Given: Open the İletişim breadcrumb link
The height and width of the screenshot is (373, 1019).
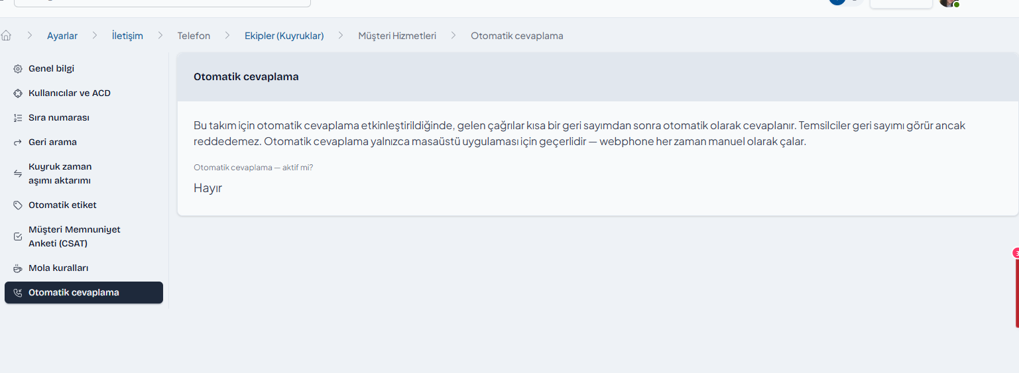Looking at the screenshot, I should coord(127,36).
